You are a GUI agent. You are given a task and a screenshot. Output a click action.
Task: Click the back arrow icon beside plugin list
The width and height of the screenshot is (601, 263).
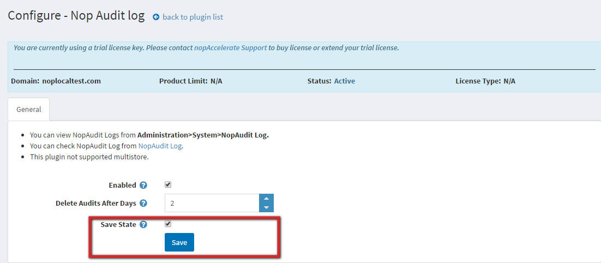156,17
